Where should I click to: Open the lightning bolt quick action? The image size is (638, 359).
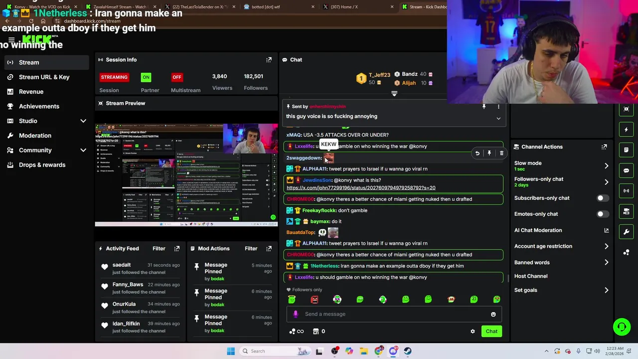point(627,130)
